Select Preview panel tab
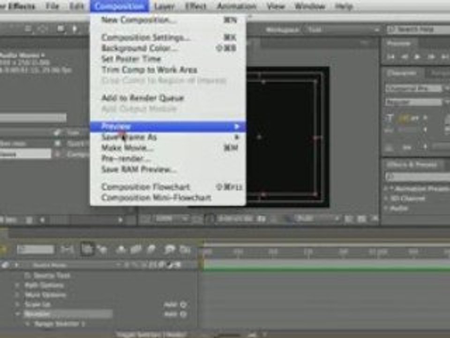Image resolution: width=450 pixels, height=338 pixels. pyautogui.click(x=398, y=43)
